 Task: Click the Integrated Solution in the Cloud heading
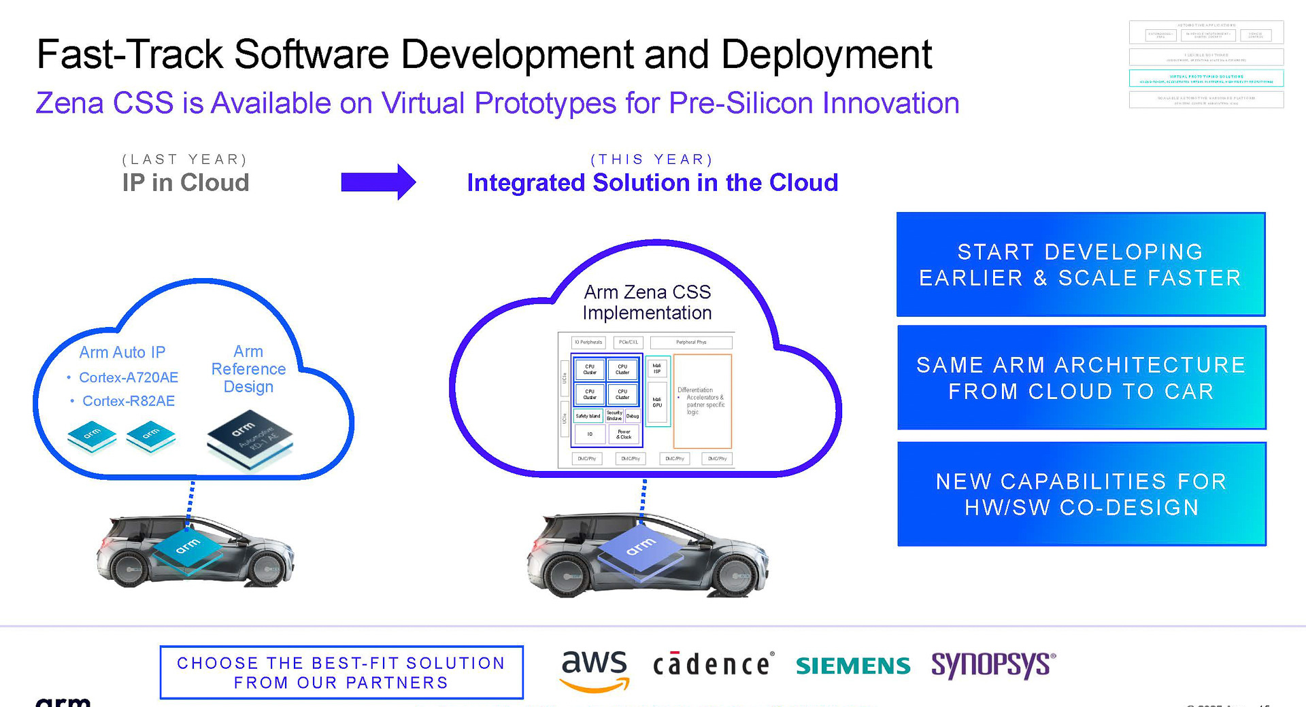pos(652,183)
